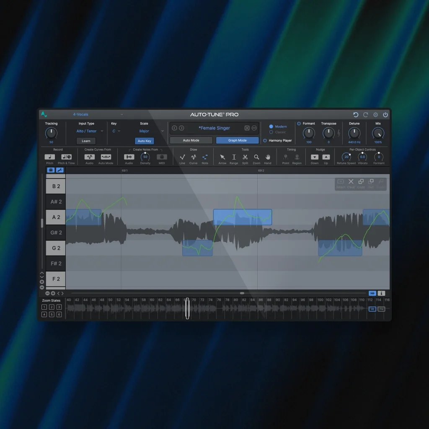Click the Formant knob
The height and width of the screenshot is (429, 429).
click(x=309, y=133)
